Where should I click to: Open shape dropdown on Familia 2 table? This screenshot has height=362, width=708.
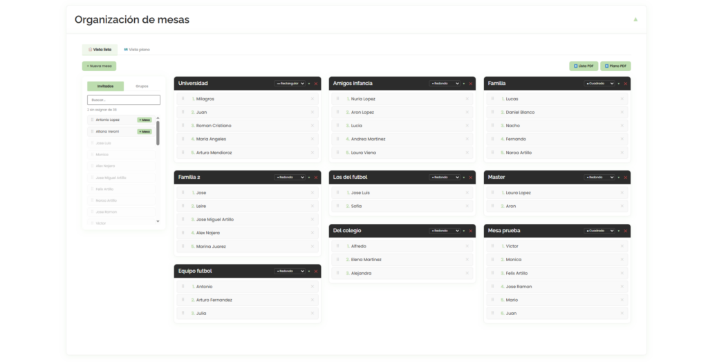click(x=290, y=178)
